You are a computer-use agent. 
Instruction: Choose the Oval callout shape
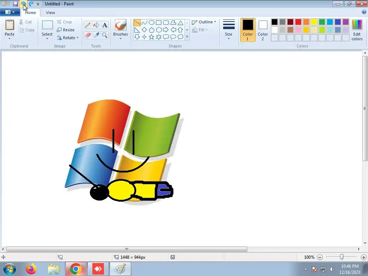173,37
